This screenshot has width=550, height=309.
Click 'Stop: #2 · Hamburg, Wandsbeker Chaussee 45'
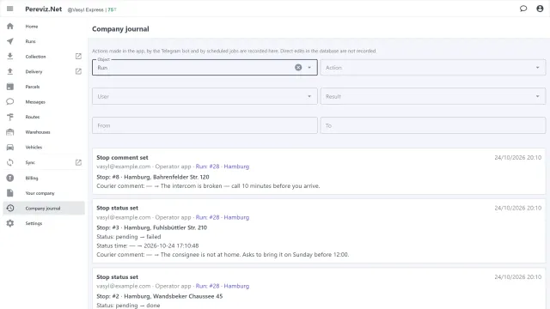[x=160, y=296]
